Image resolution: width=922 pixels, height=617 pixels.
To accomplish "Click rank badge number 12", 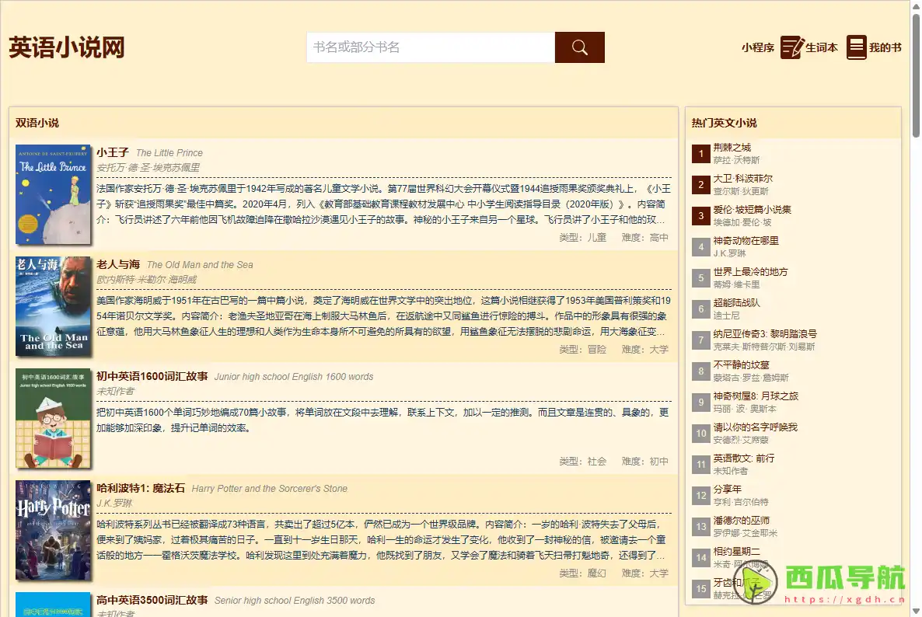I will [701, 496].
